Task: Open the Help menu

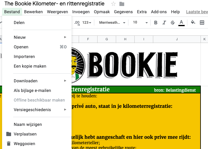Action: [175, 12]
